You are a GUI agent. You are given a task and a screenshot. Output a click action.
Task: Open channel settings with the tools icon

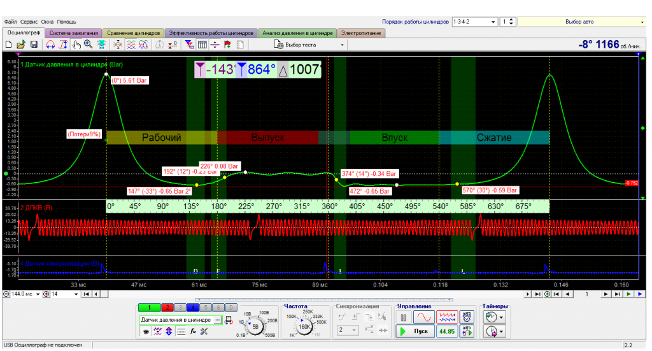[x=204, y=331]
